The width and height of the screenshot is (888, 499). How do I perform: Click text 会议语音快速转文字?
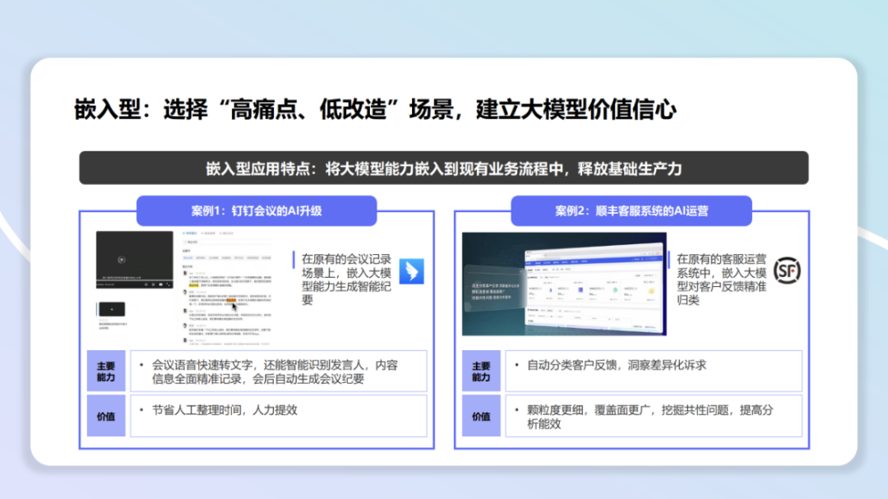coord(202,365)
